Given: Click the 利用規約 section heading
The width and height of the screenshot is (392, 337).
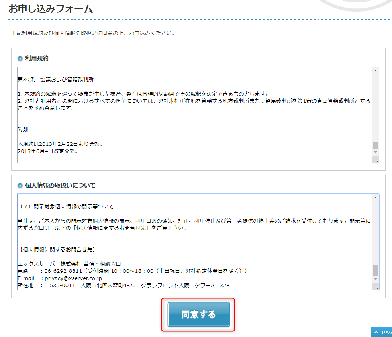Looking at the screenshot, I should (x=37, y=58).
